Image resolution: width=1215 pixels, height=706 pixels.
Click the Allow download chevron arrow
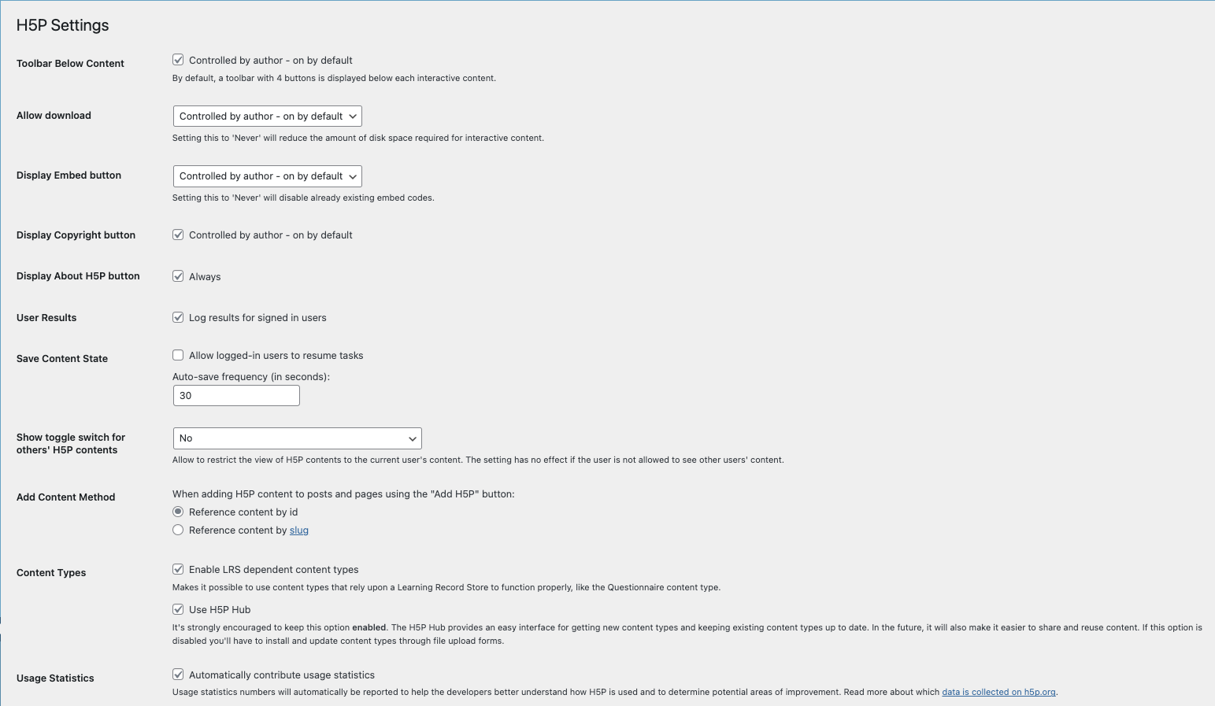[x=353, y=116]
